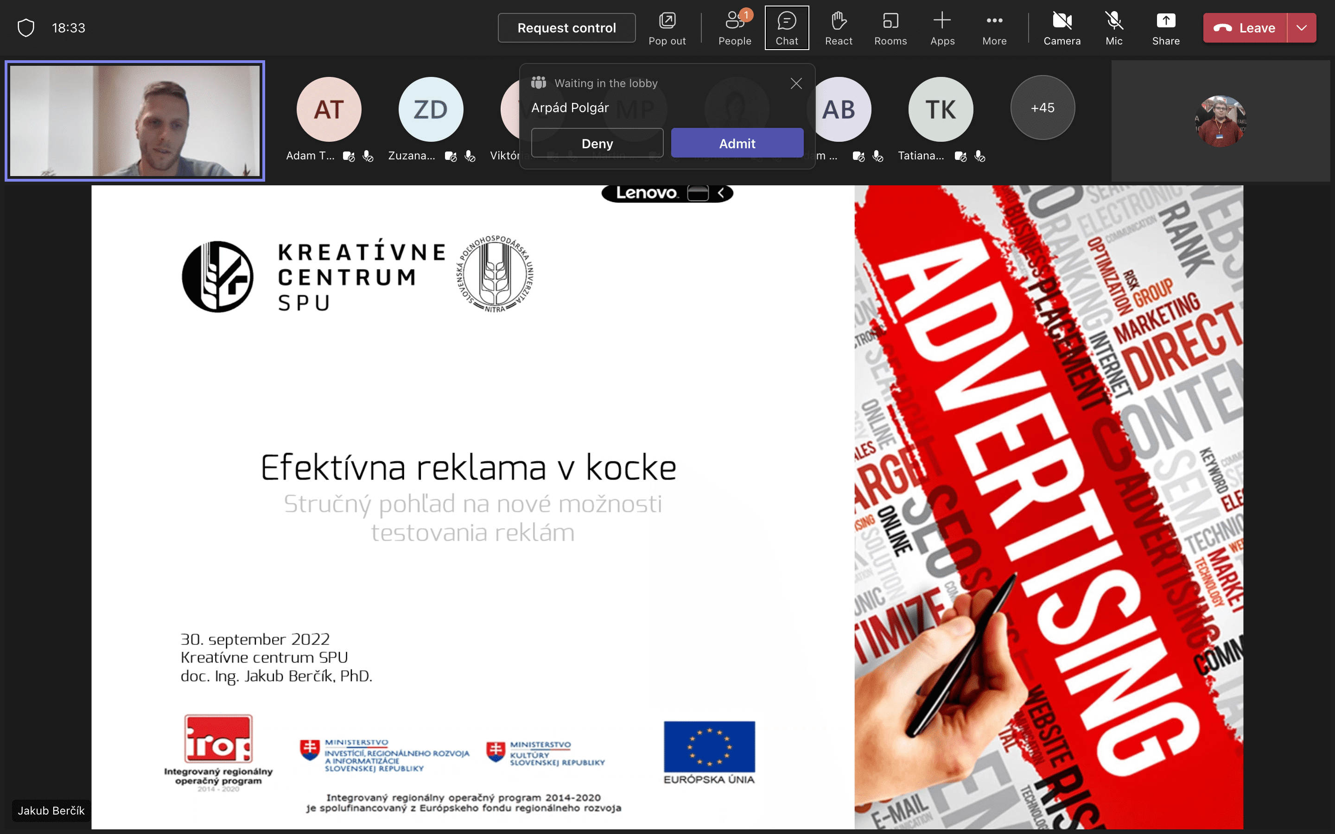The image size is (1335, 834).
Task: Select the ZD avatar of Zuzana
Action: tap(431, 109)
